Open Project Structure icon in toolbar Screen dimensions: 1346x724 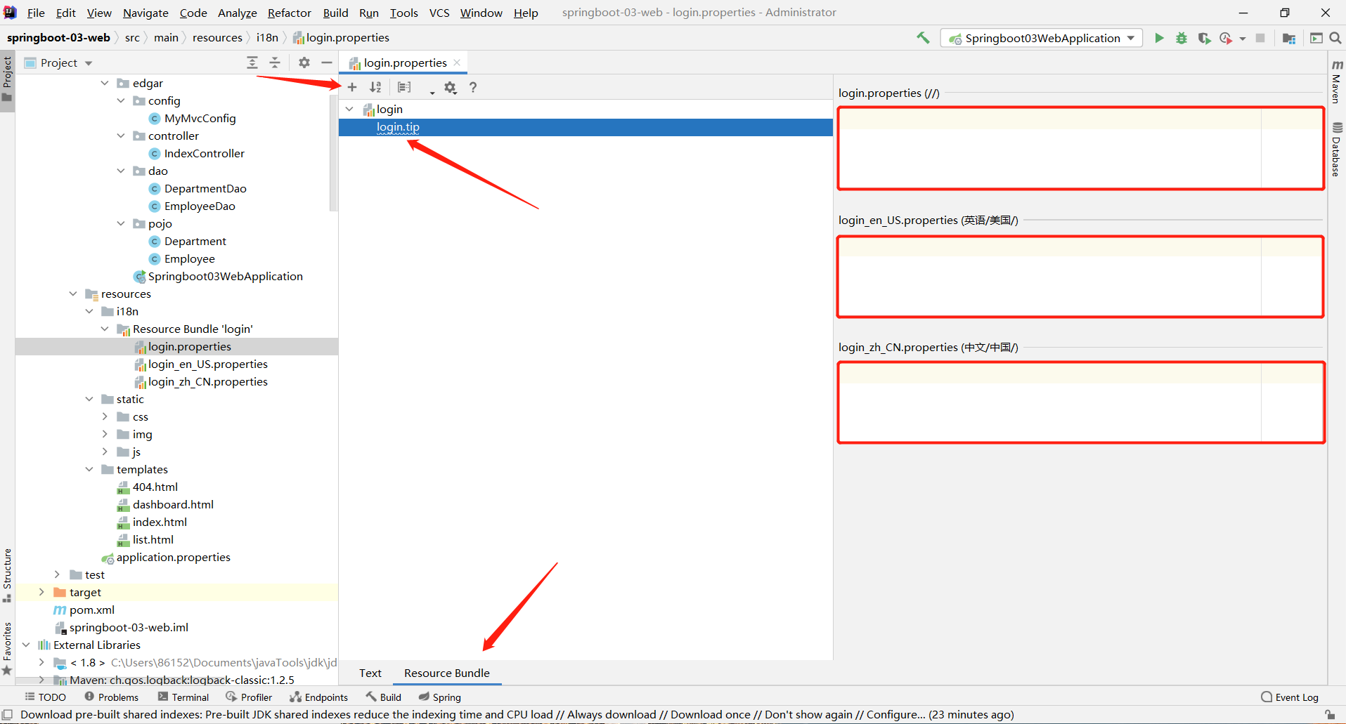(1288, 38)
